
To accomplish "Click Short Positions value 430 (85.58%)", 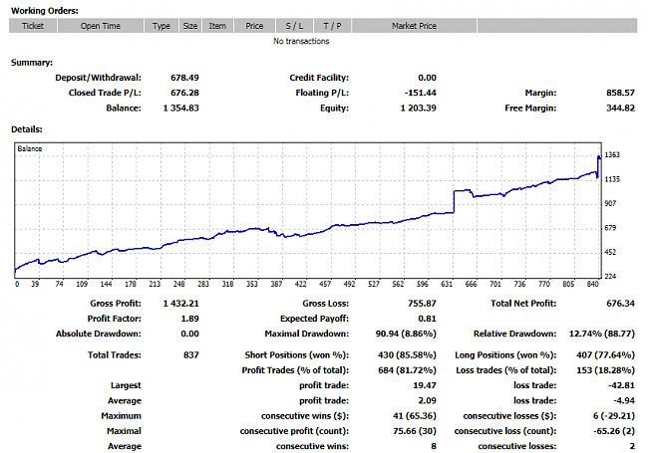I will [x=407, y=354].
